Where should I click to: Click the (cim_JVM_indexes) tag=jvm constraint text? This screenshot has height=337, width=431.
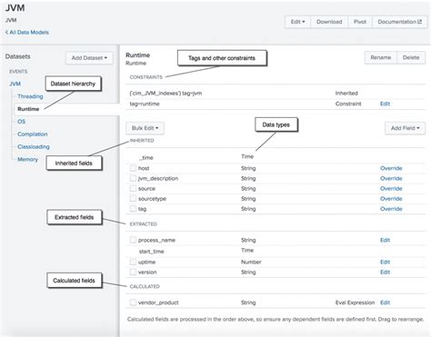pyautogui.click(x=165, y=94)
